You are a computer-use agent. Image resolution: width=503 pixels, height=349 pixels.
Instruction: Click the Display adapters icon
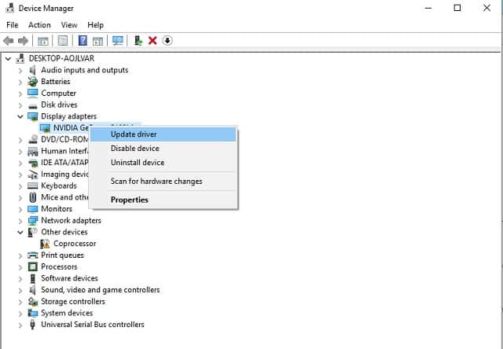pos(32,116)
